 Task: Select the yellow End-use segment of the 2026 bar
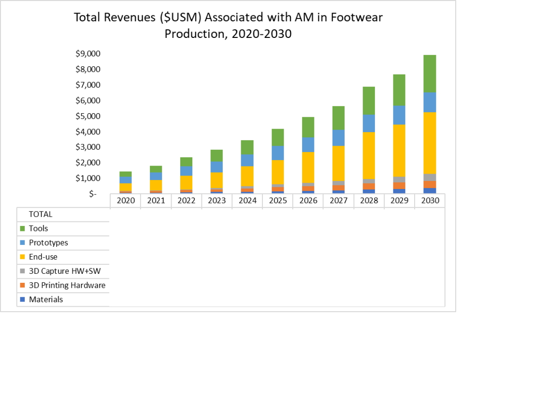308,167
